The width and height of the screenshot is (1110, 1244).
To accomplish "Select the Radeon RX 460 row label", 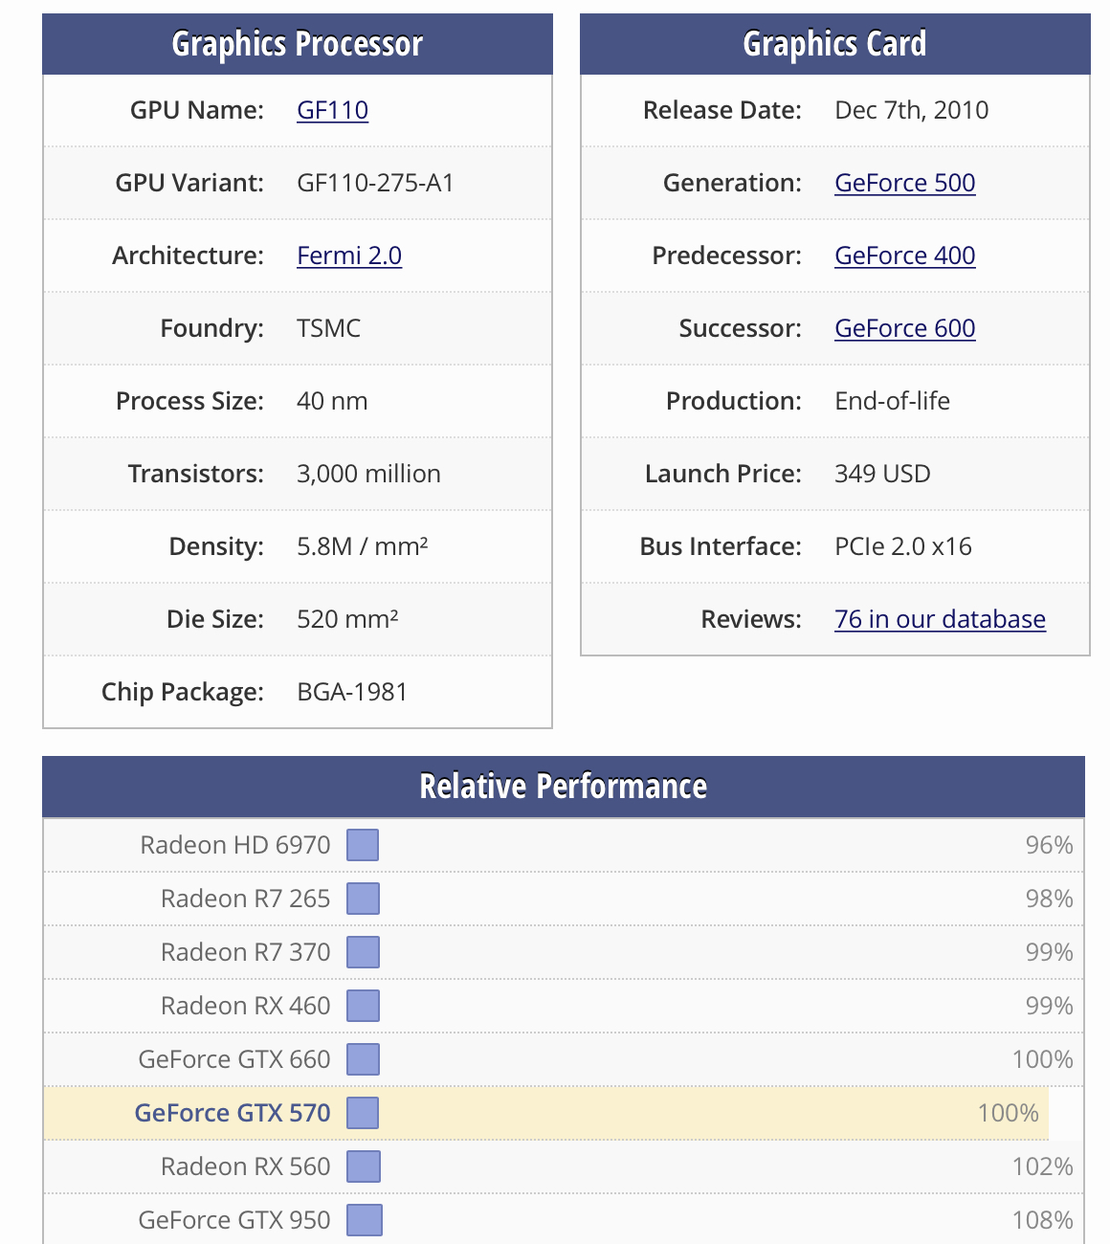I will point(246,1006).
